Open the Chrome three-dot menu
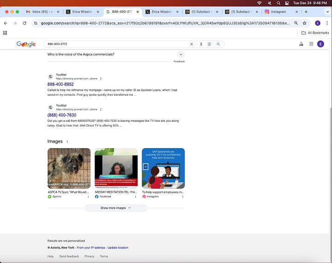 (x=327, y=23)
